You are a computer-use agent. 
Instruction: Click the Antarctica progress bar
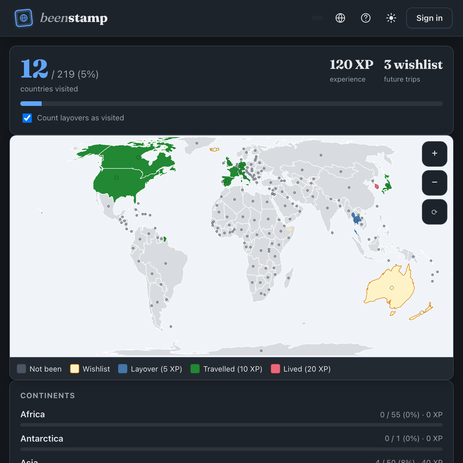(231, 449)
